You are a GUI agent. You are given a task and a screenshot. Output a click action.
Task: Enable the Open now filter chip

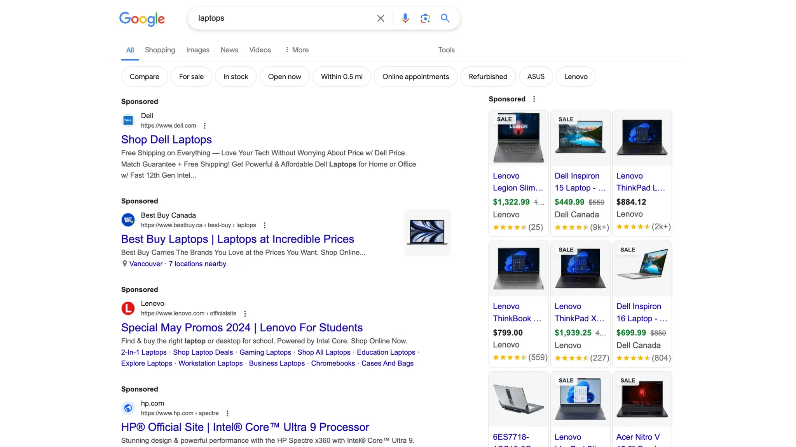tap(284, 77)
